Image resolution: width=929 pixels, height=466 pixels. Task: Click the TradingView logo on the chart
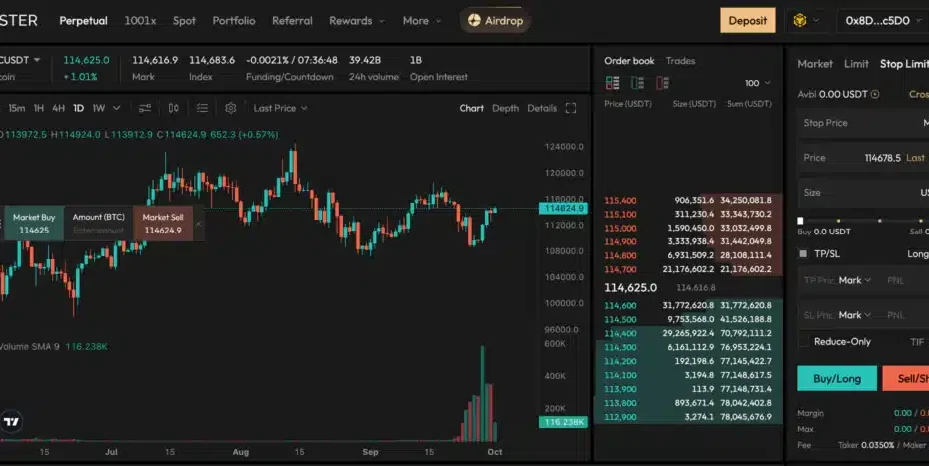(12, 421)
